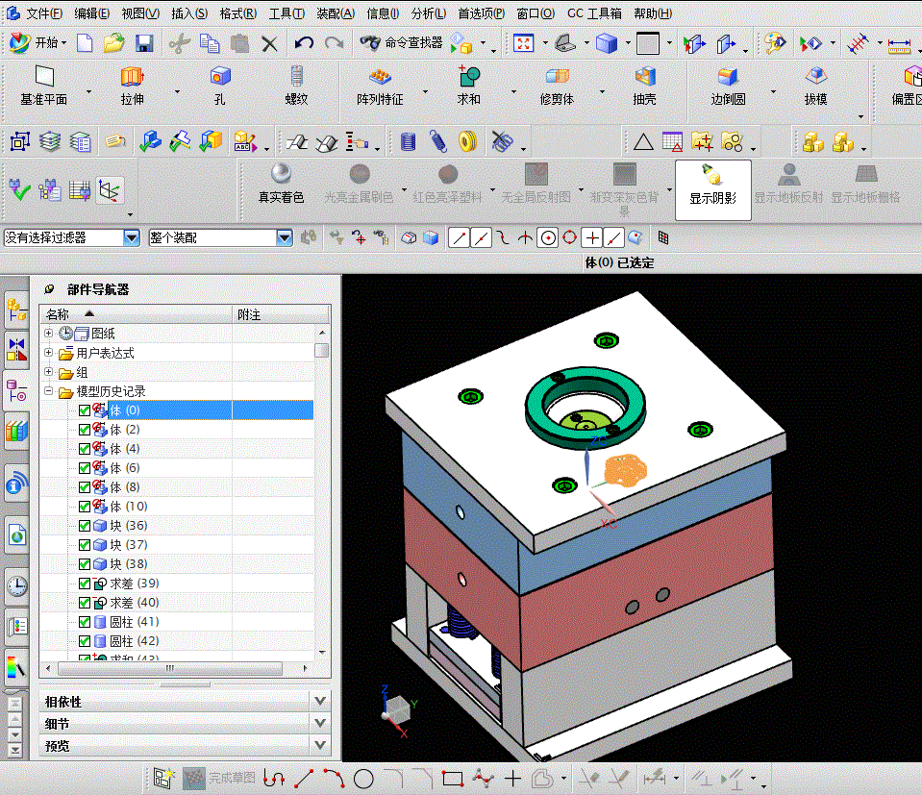922x795 pixels.
Task: Open the GC 工具箱 menu
Action: click(x=594, y=12)
